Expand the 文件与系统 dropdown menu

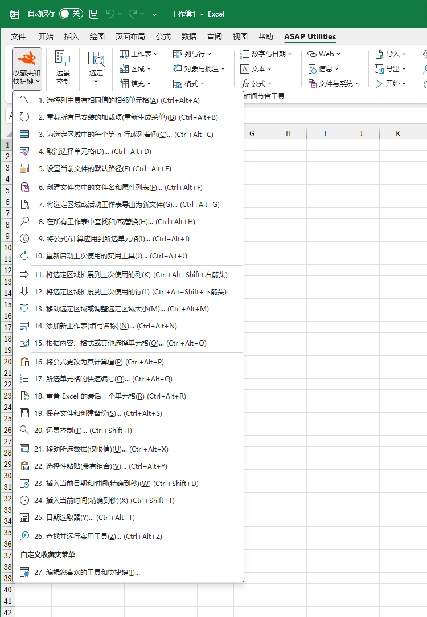point(334,83)
